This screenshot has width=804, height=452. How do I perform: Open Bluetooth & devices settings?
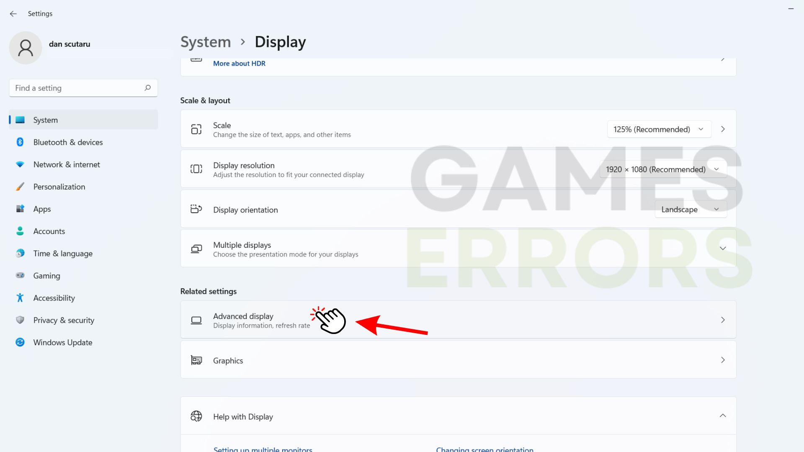coord(68,142)
